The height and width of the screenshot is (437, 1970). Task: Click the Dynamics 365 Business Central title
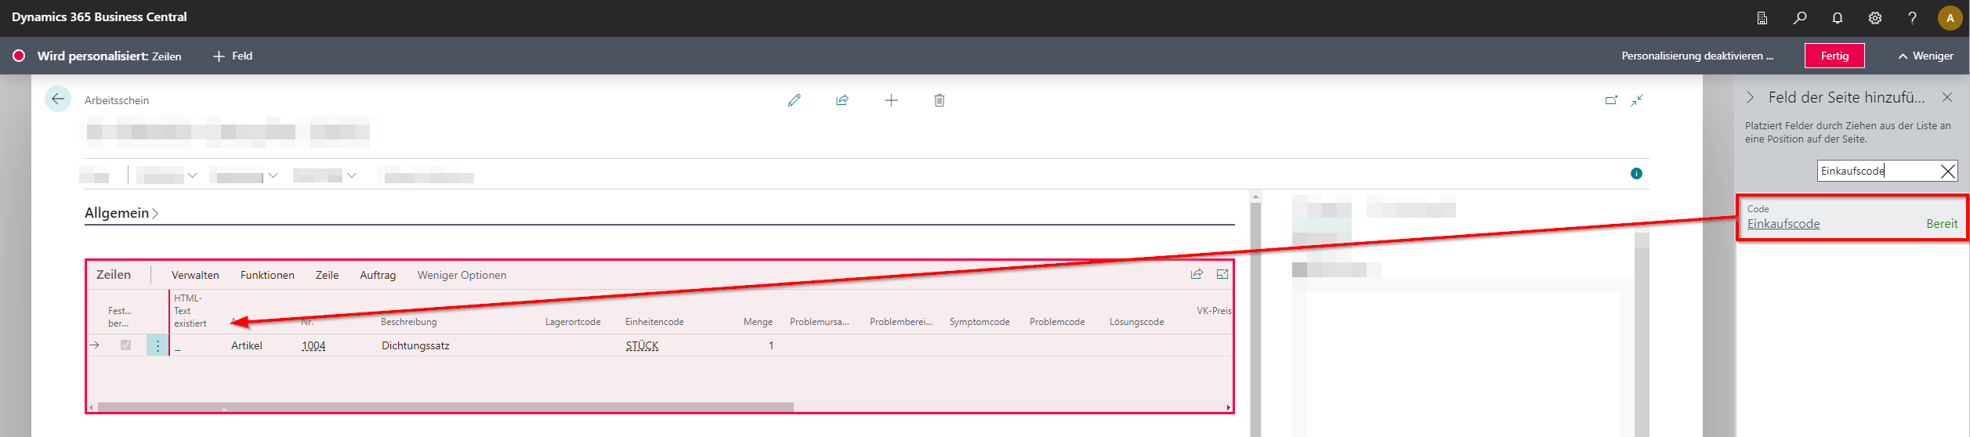tap(100, 17)
